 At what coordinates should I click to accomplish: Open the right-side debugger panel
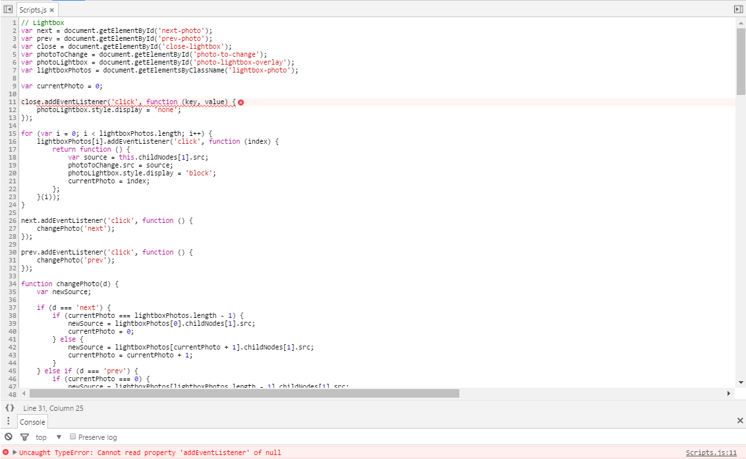(x=739, y=9)
